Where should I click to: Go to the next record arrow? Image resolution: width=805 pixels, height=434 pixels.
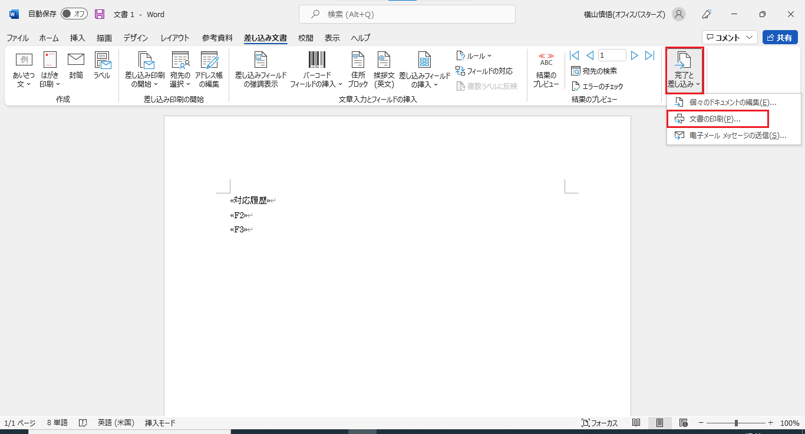point(635,55)
